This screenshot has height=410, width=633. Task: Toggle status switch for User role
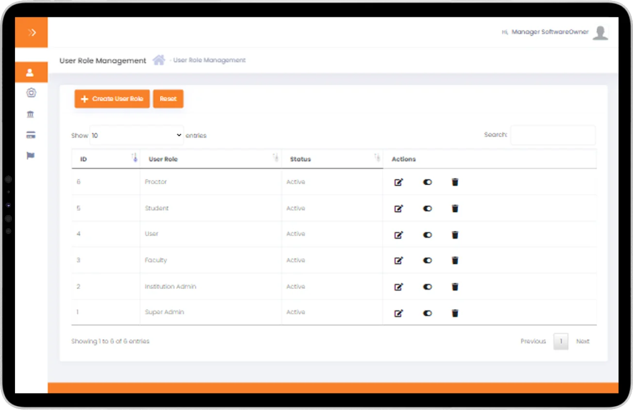427,235
